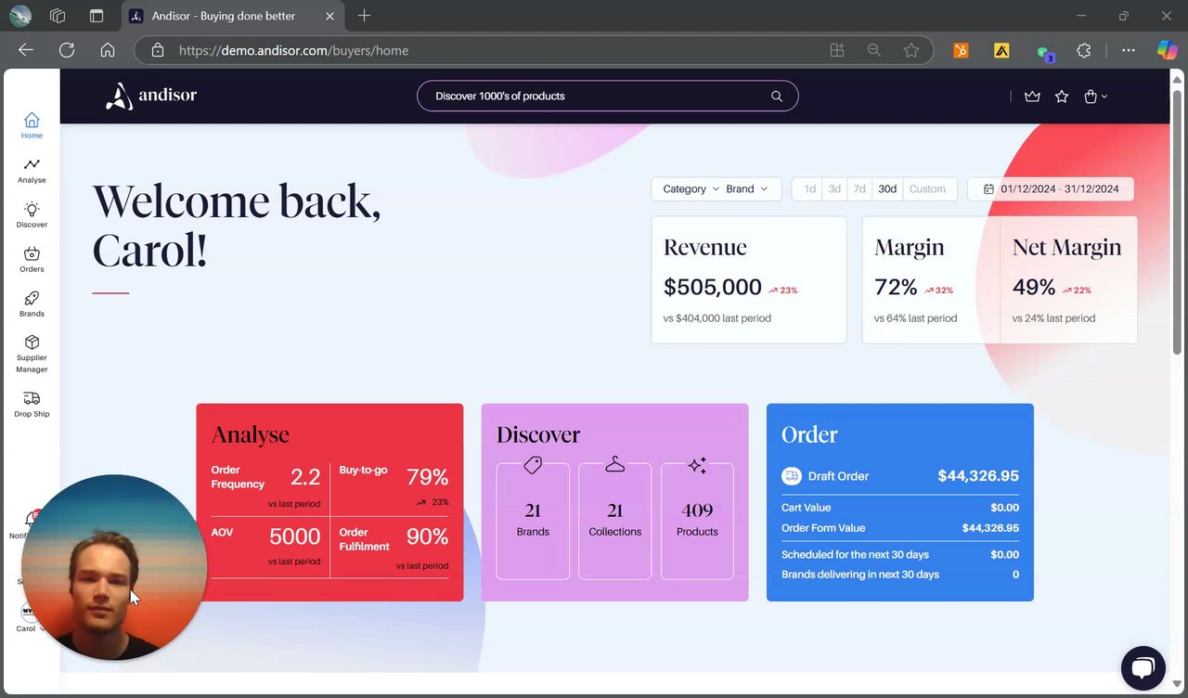The height and width of the screenshot is (698, 1188).
Task: Click the Net Margin card
Action: click(1068, 280)
